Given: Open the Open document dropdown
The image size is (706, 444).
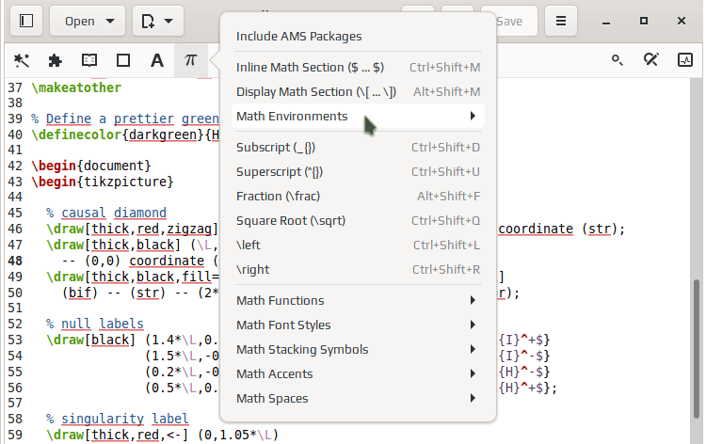Looking at the screenshot, I should point(88,21).
